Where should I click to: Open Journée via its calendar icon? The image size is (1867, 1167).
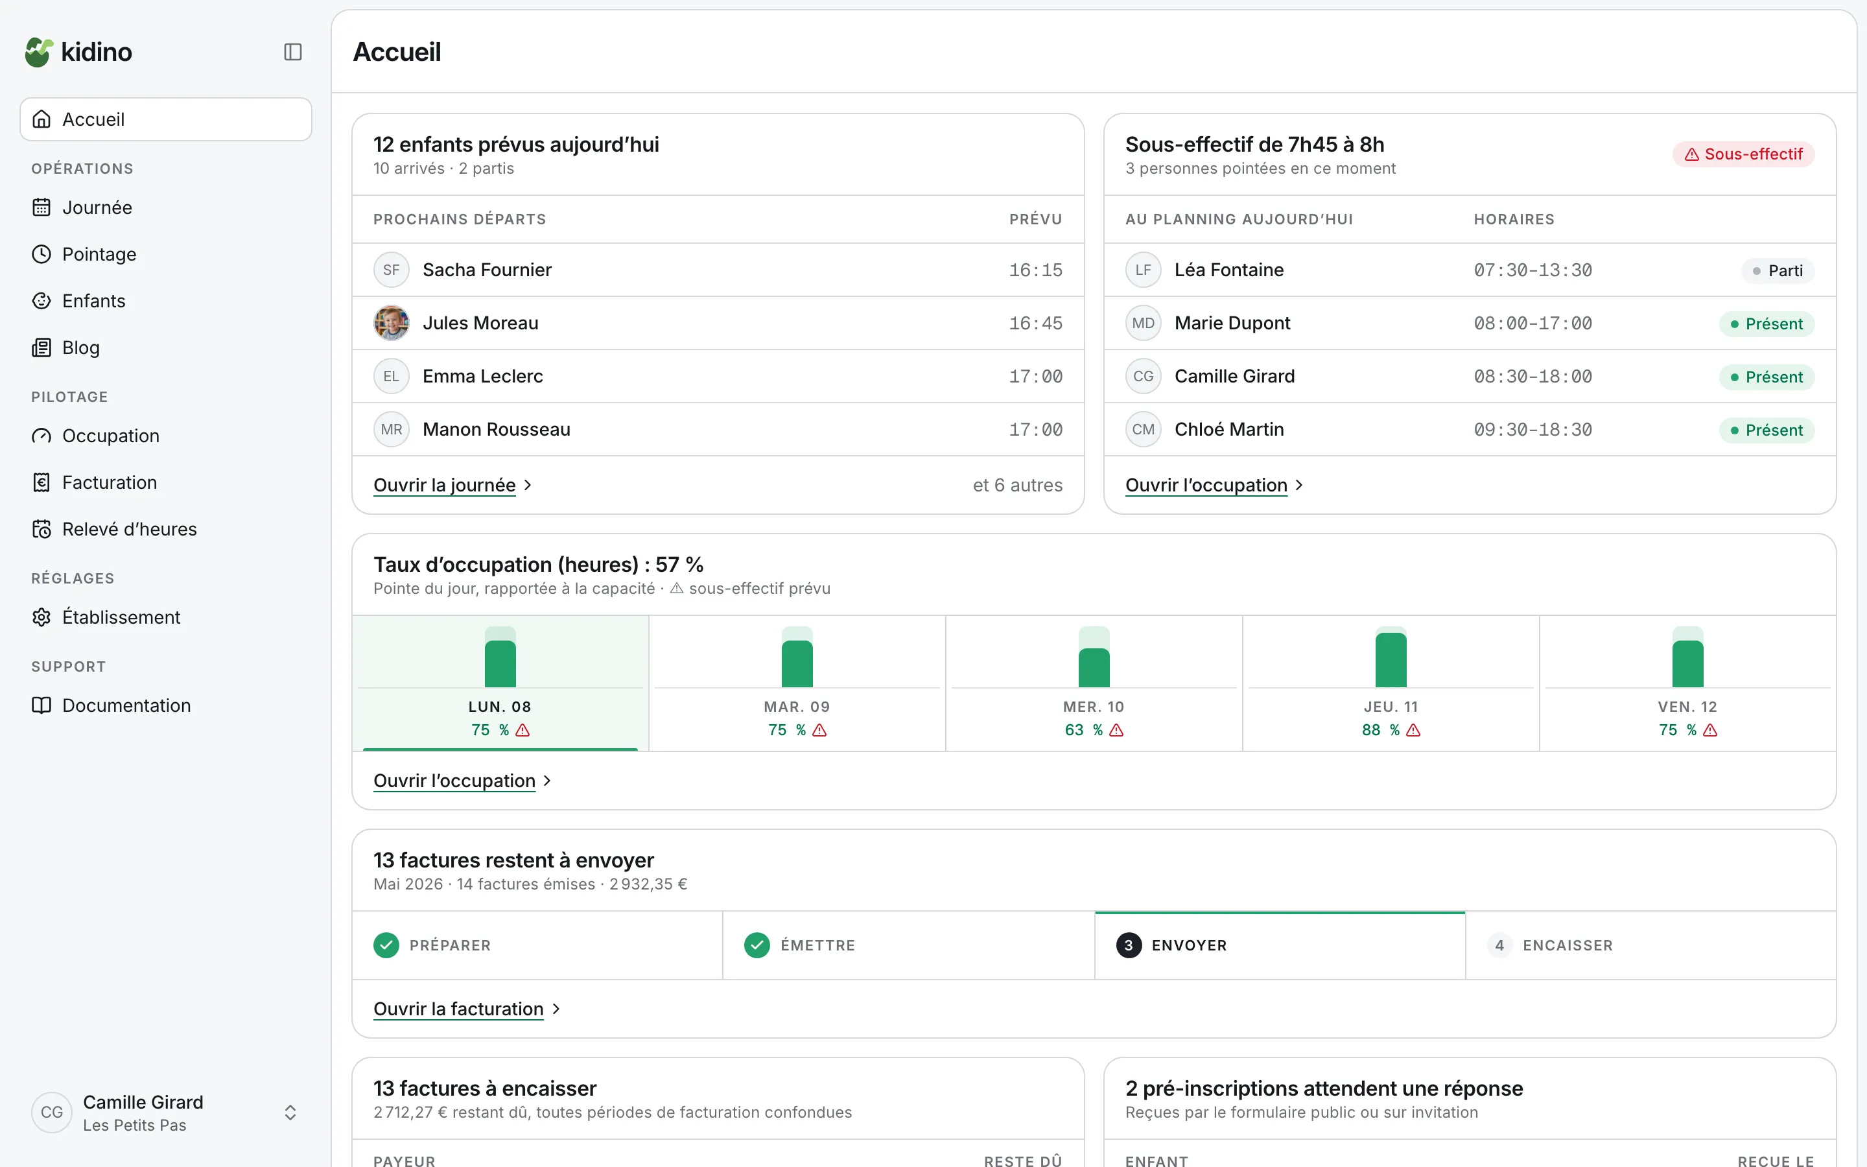[41, 207]
